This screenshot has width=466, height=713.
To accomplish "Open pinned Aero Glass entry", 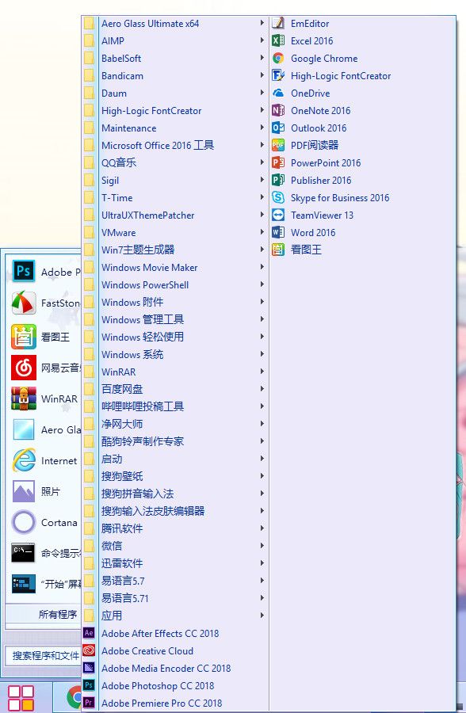I will [44, 429].
